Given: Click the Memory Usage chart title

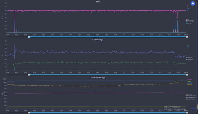Looking at the screenshot, I should pos(98,78).
